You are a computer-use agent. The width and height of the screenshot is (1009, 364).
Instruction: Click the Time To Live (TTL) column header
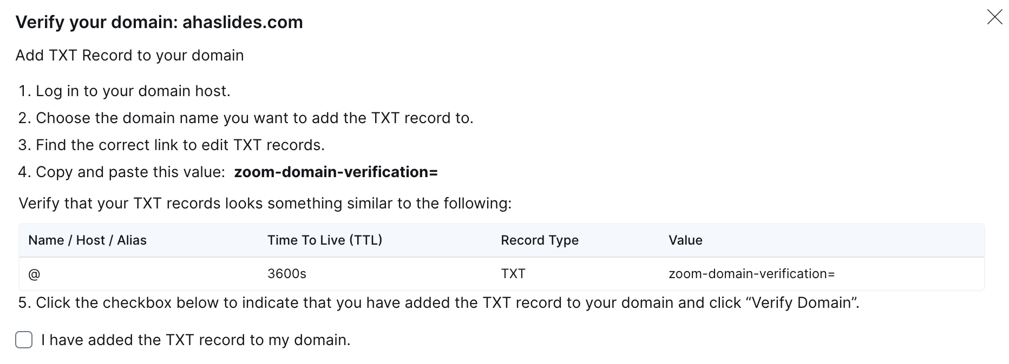click(x=324, y=240)
